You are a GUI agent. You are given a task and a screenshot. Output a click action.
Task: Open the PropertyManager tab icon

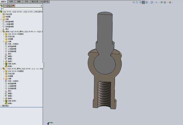click(x=5, y=6)
